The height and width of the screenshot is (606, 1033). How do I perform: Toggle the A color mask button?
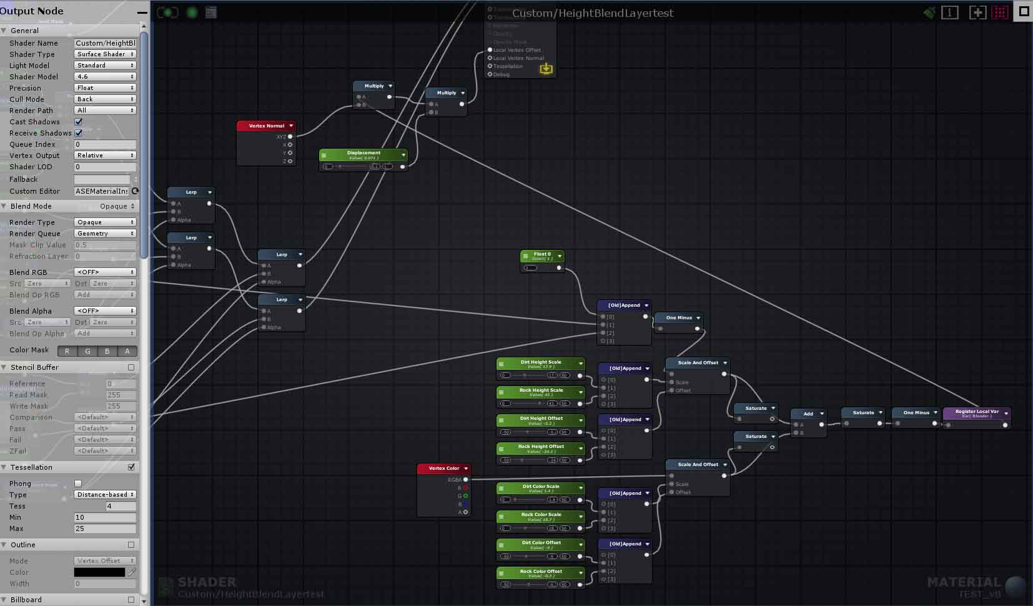tap(127, 351)
